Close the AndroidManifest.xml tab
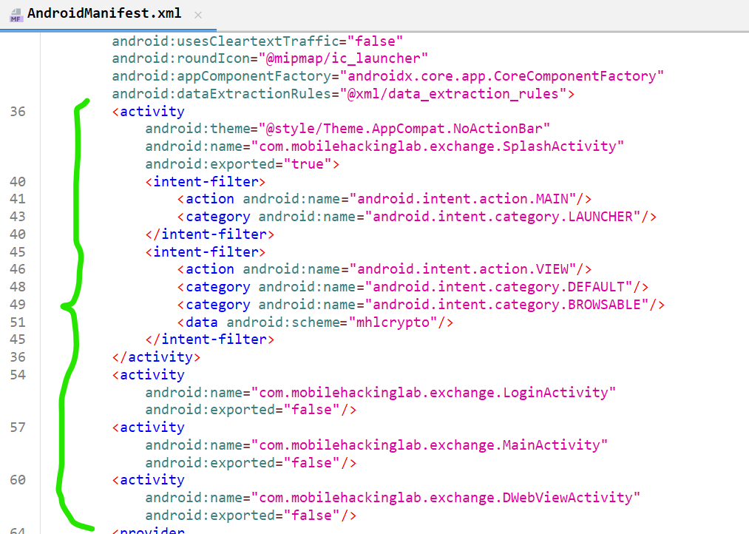 tap(197, 15)
